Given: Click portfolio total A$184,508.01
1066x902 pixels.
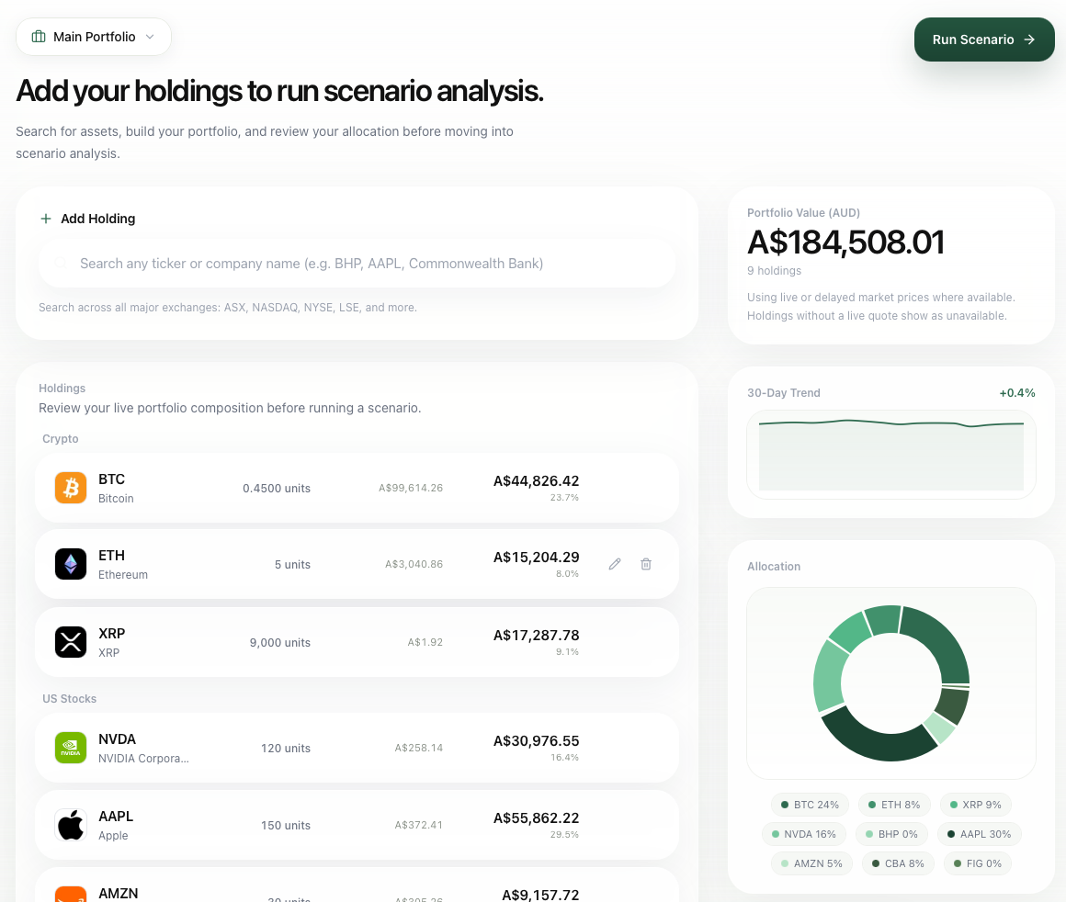Looking at the screenshot, I should [x=845, y=242].
